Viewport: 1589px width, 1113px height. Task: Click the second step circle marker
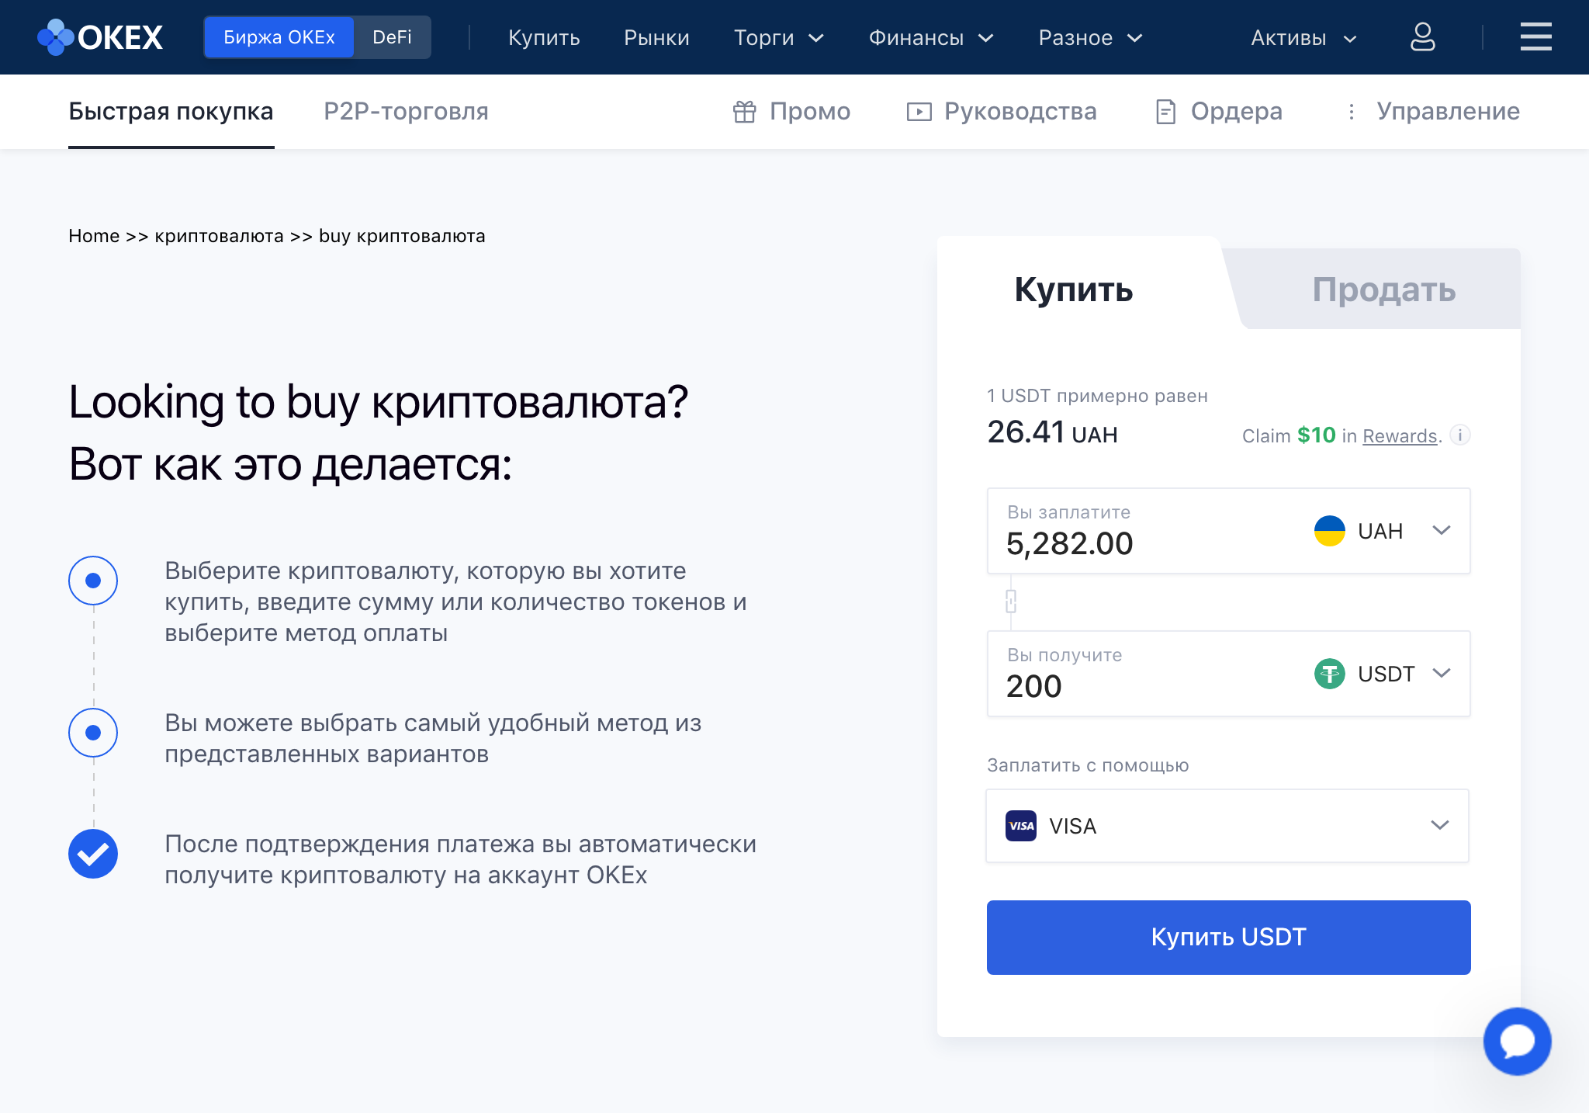[93, 733]
